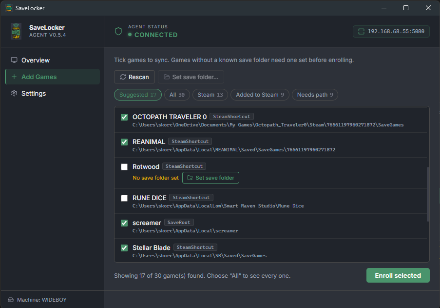Click the Machine: WIDEBOY label
Viewport: 440px width, 308px height.
pos(42,300)
